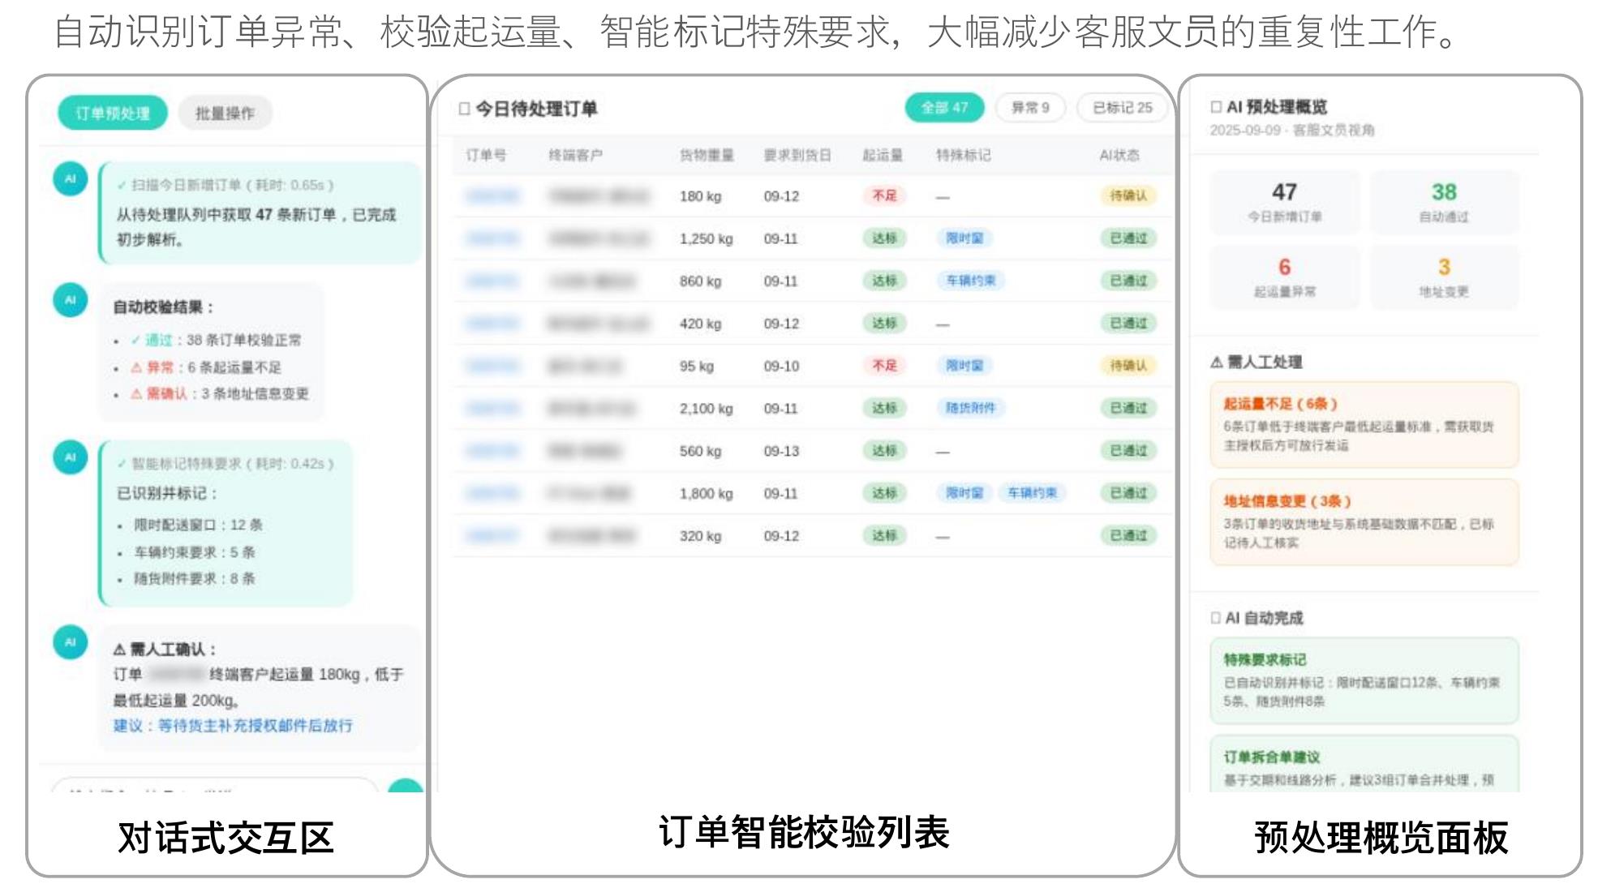Open the blurred order number in the 95 kg row
This screenshot has height=888, width=1598.
[492, 366]
